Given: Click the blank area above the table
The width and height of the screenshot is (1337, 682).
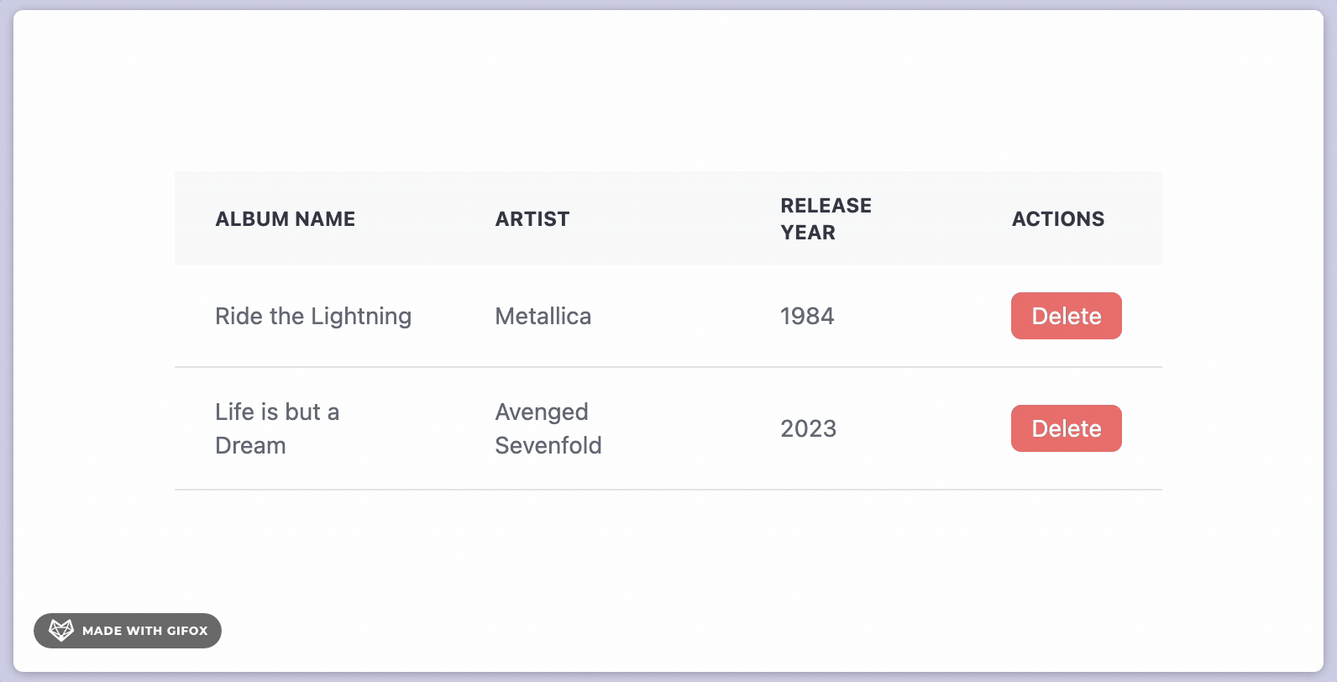Looking at the screenshot, I should pos(668,92).
